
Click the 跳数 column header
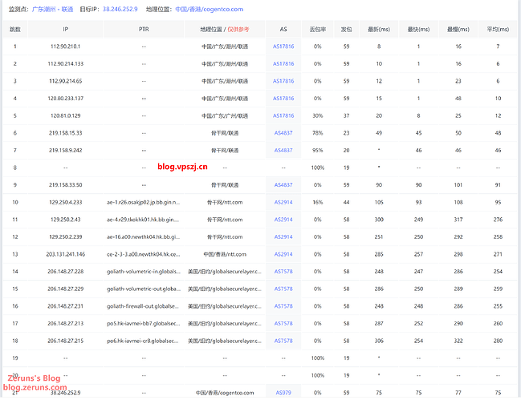point(15,29)
